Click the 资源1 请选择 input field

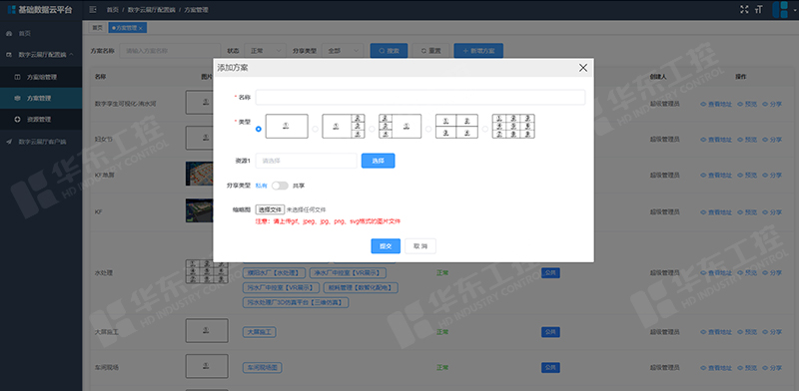pyautogui.click(x=306, y=161)
